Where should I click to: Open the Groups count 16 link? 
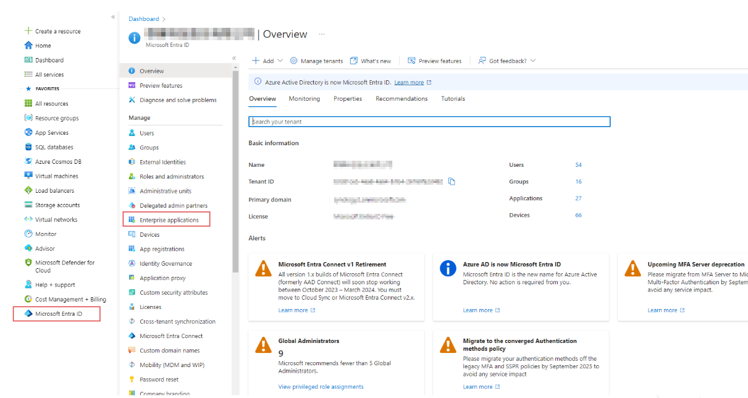click(x=579, y=182)
